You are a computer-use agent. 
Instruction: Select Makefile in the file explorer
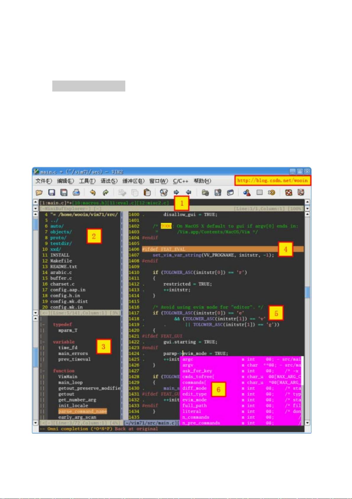[61, 261]
